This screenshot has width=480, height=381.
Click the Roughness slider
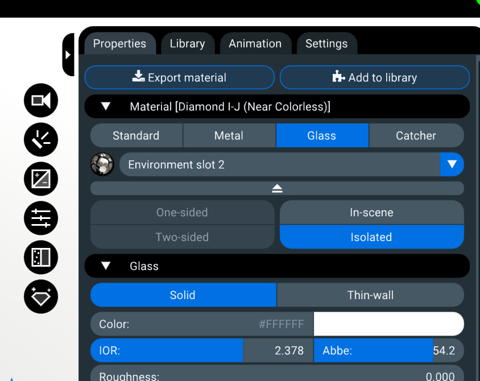coord(277,373)
